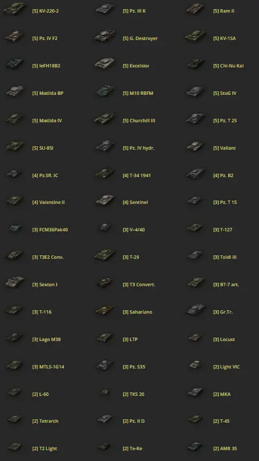Click the TKS 20 tankette icon

[x=105, y=392]
